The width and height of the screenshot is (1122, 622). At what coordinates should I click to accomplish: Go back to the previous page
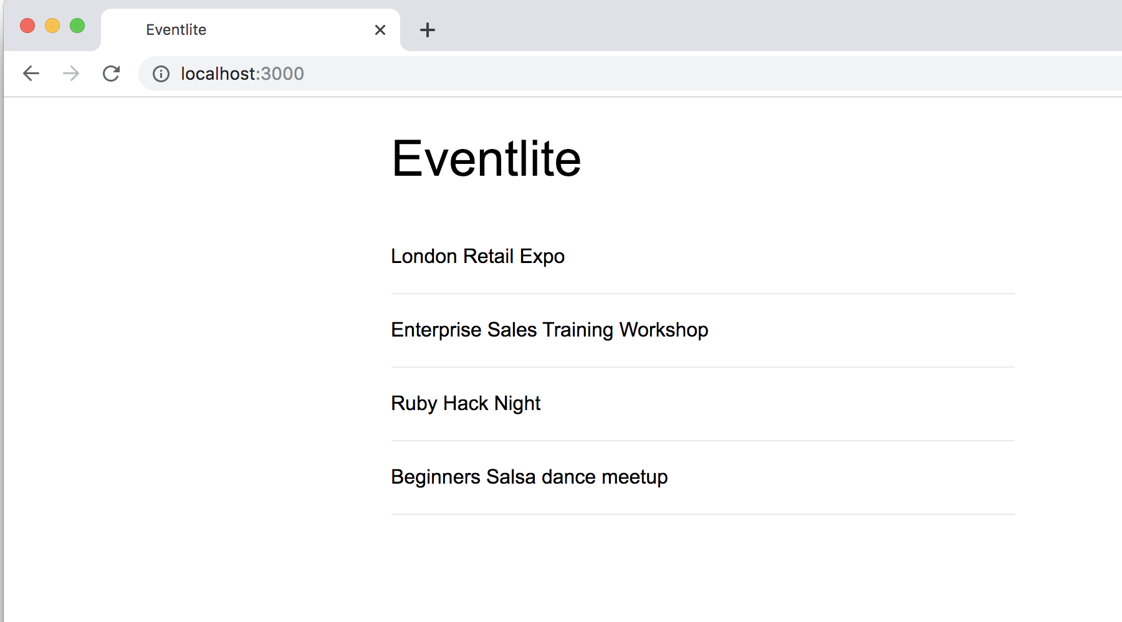coord(31,74)
